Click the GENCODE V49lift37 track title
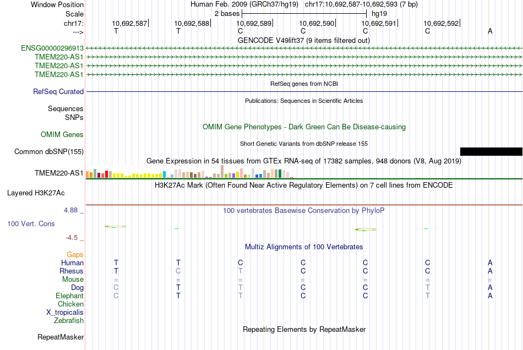The height and width of the screenshot is (350, 523). click(304, 41)
